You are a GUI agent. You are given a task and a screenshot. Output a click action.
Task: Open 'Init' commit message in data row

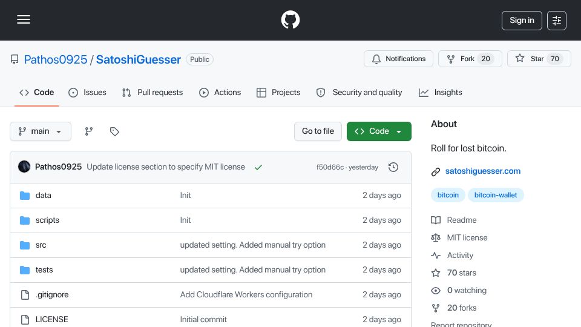(x=185, y=196)
